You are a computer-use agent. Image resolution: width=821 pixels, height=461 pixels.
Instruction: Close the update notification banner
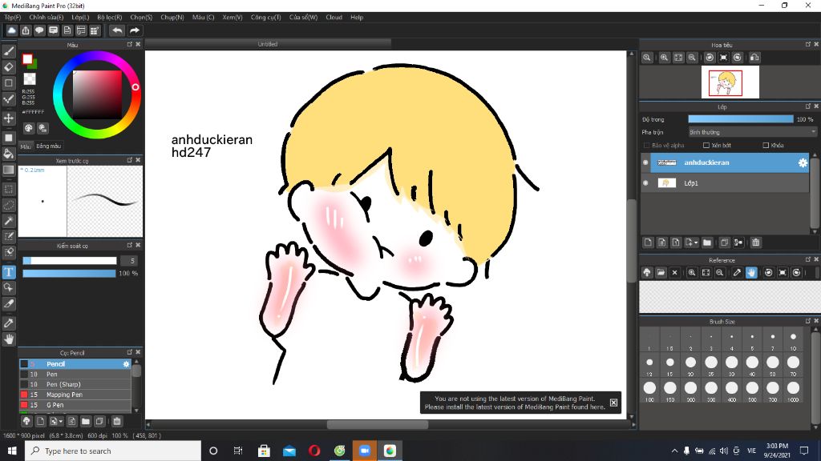coord(613,403)
